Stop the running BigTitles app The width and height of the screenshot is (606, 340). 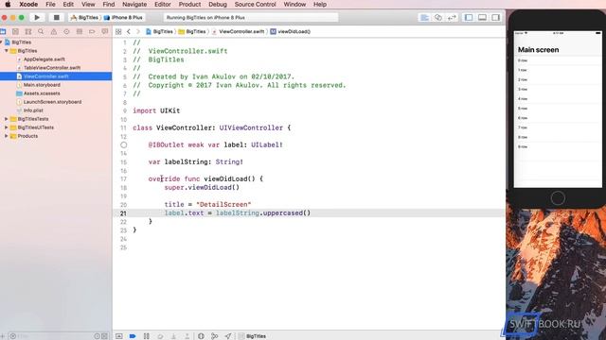click(x=57, y=17)
